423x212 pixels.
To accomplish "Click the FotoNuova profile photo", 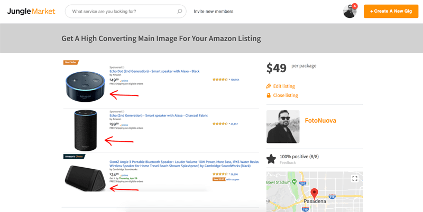I will (x=283, y=127).
